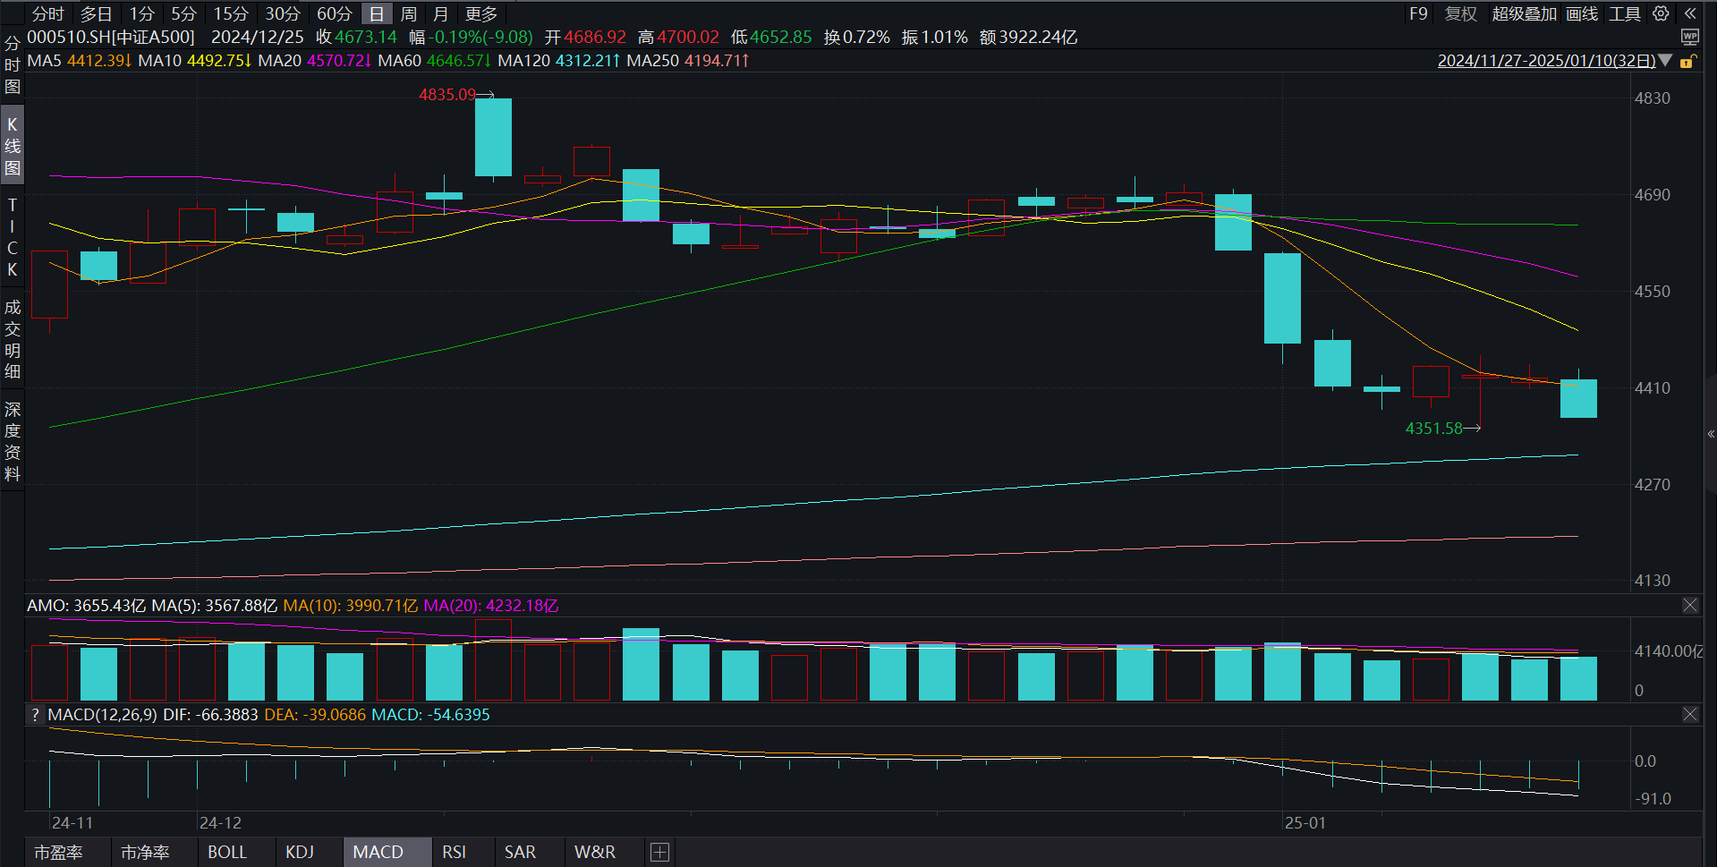Viewport: 1717px width, 867px height.
Task: Click the 24-12 timeline marker
Action: pos(220,823)
